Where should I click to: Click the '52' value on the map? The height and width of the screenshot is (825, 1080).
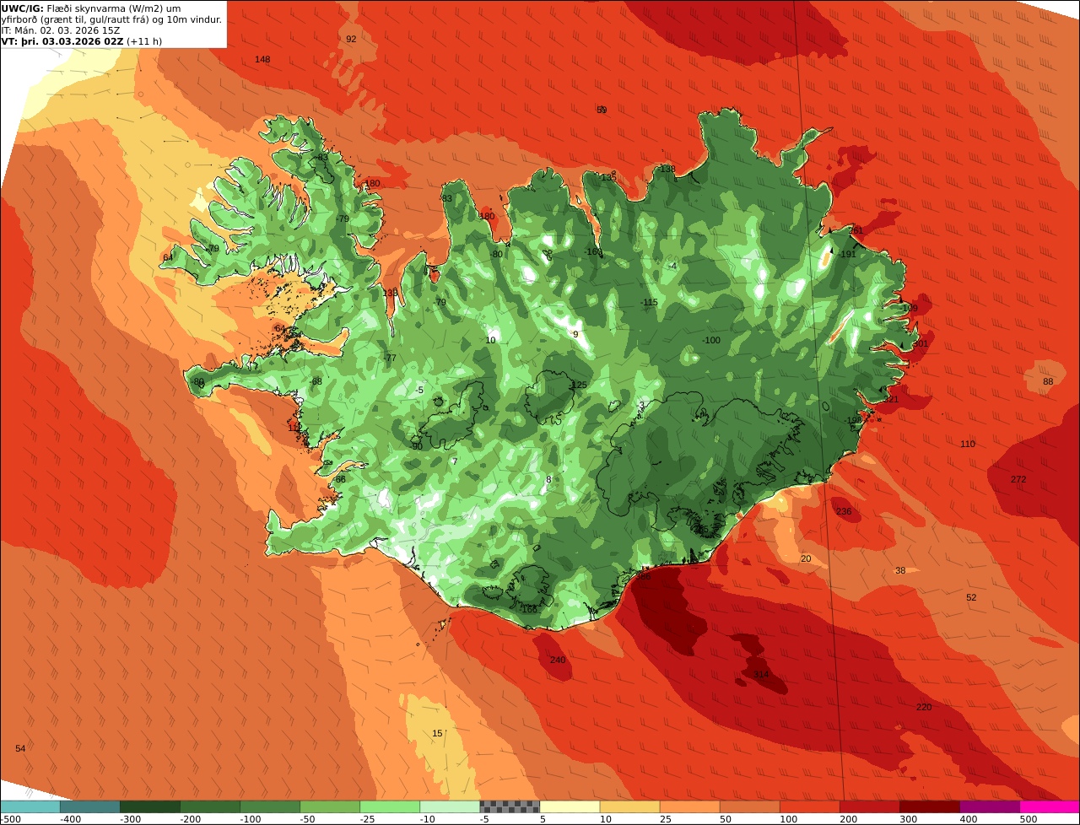[971, 597]
